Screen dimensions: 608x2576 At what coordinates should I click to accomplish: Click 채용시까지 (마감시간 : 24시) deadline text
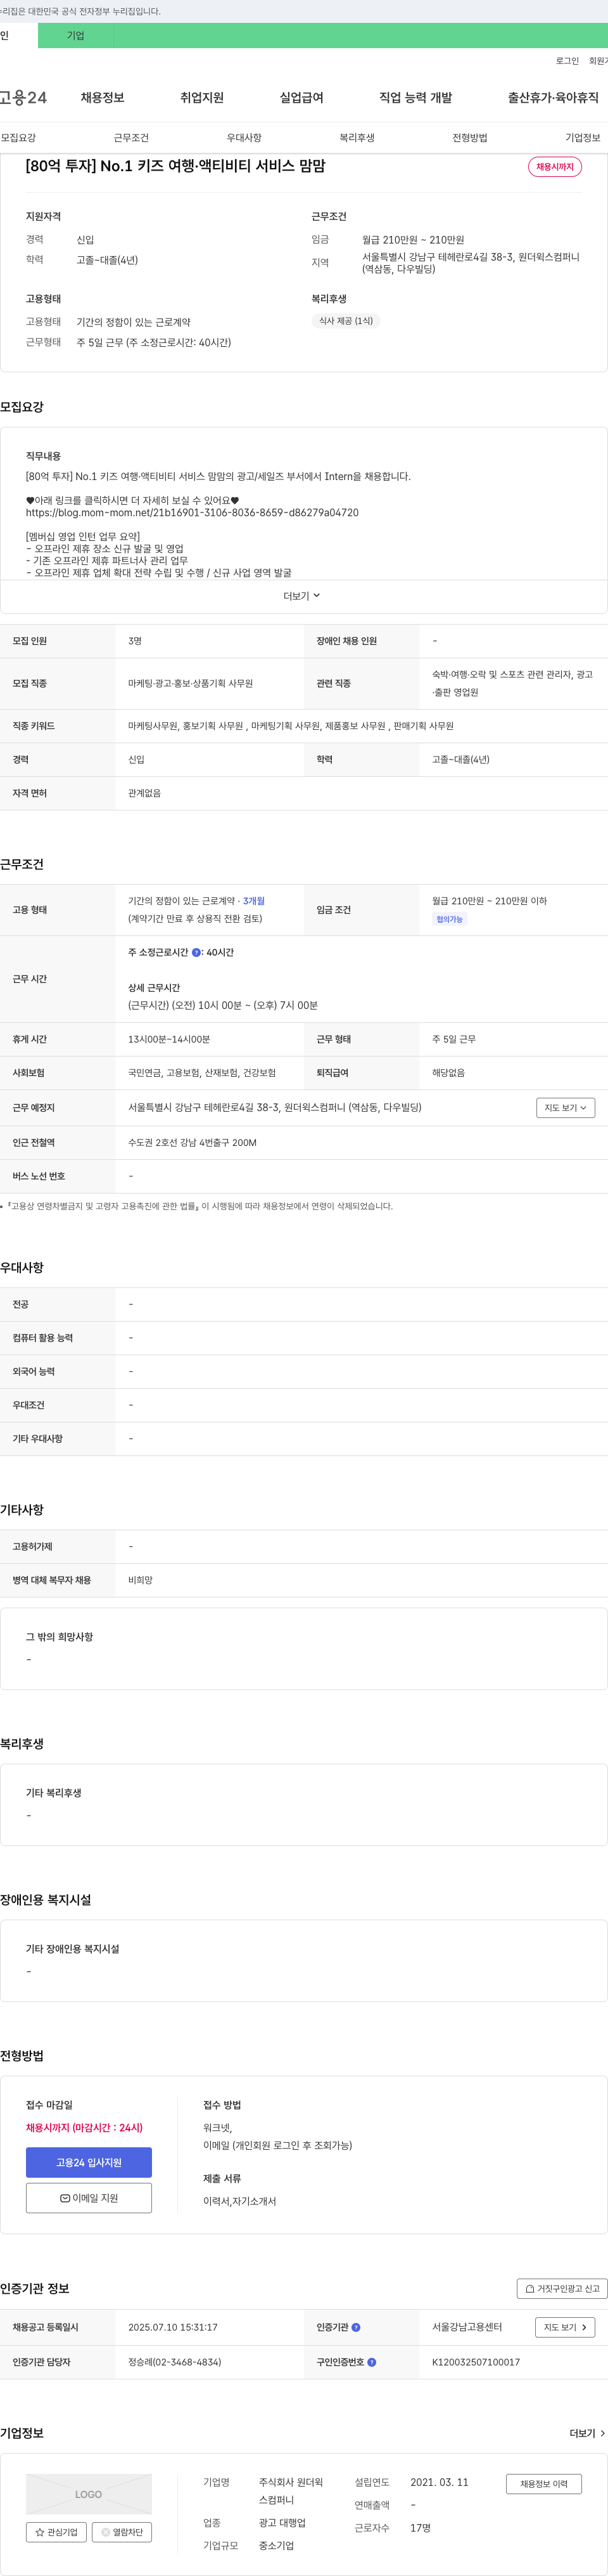[84, 2128]
